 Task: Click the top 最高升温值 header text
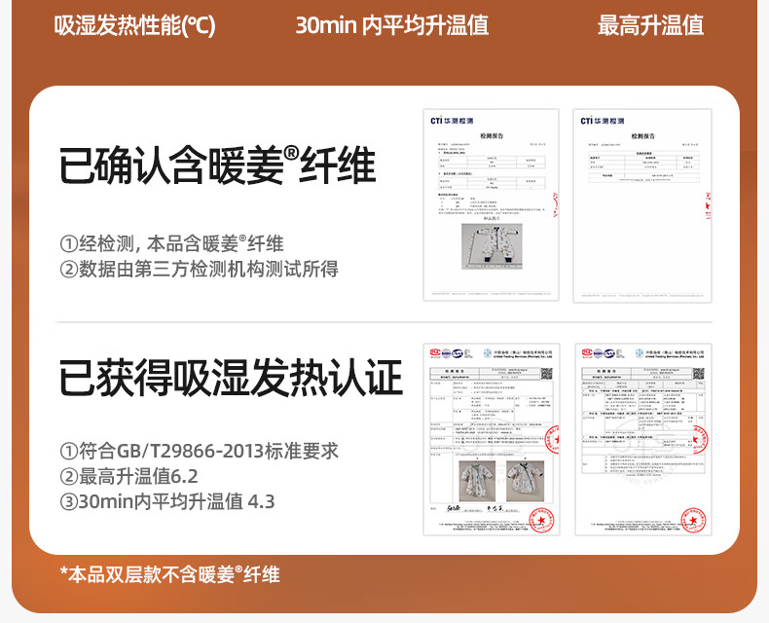pos(650,25)
